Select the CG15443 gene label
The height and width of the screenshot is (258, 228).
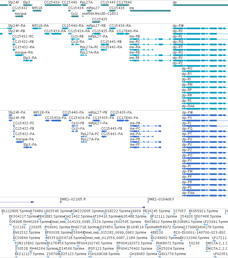coord(108,2)
